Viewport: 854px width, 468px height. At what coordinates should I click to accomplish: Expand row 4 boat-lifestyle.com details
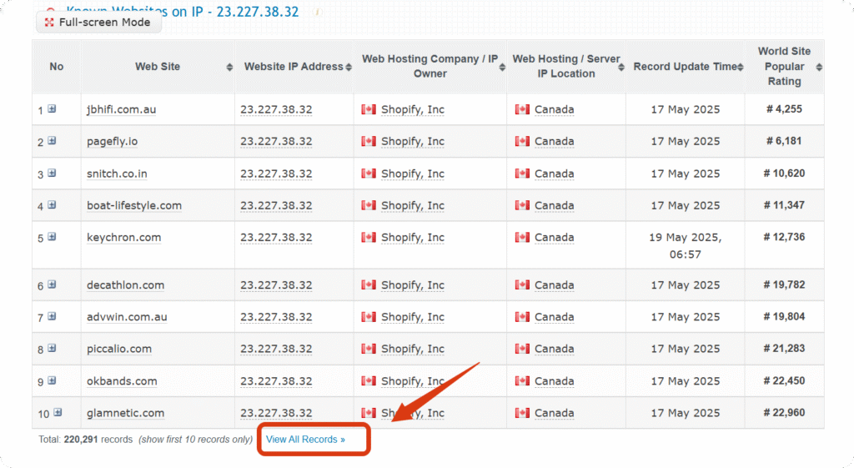52,205
